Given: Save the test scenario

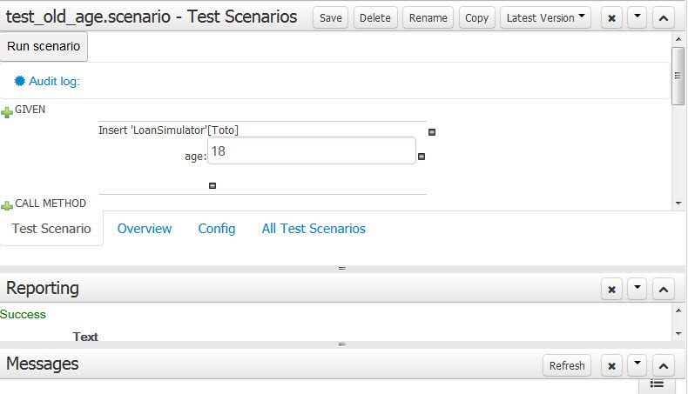Looking at the screenshot, I should tap(331, 17).
